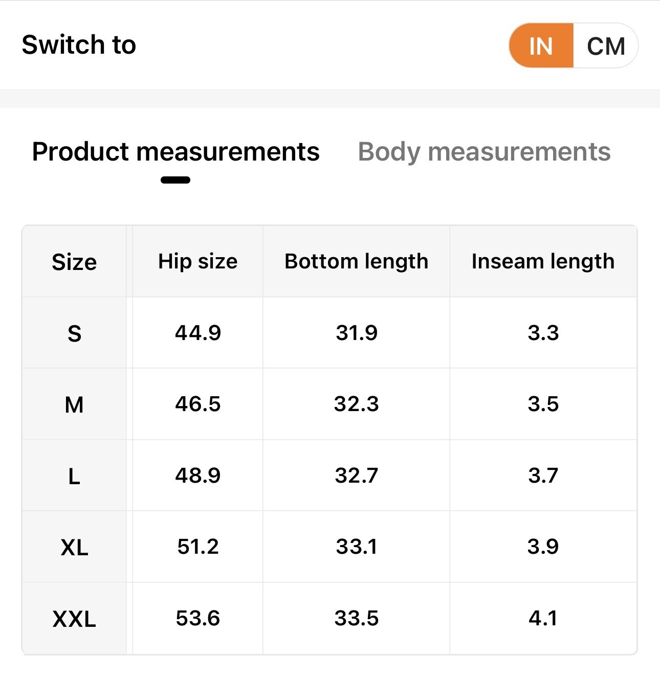
Task: Switch units to CM
Action: click(606, 46)
